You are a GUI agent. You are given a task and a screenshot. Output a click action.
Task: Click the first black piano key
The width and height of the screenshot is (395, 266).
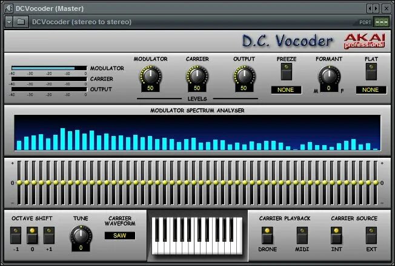tap(158, 229)
